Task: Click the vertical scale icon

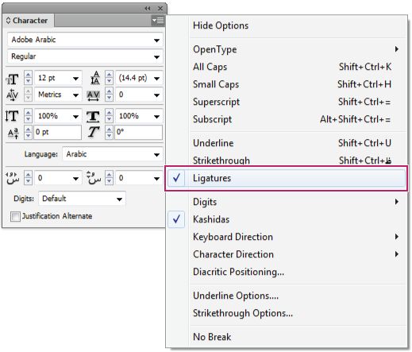Action: pos(12,116)
